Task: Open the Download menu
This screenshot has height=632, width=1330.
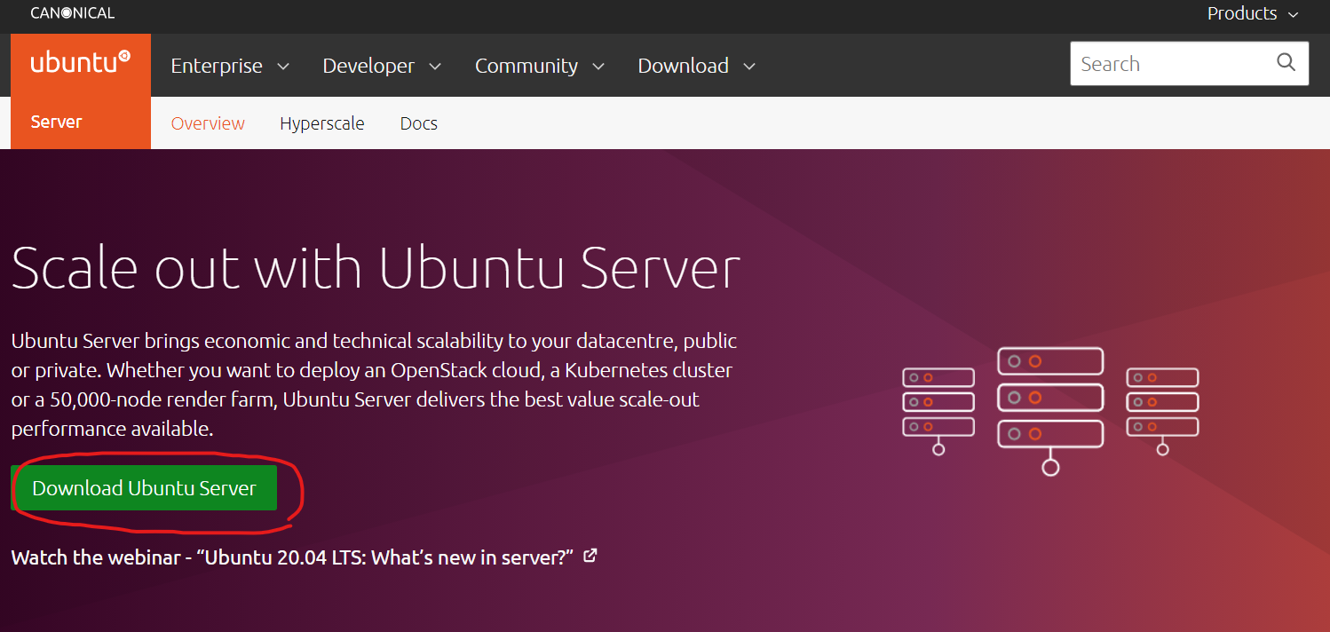Action: (697, 66)
